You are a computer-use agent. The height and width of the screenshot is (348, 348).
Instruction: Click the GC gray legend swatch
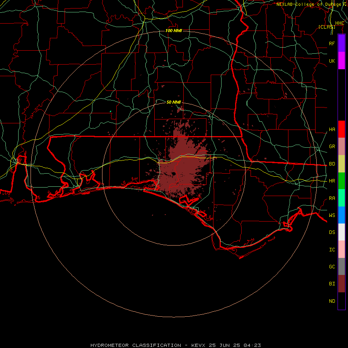tap(341, 266)
